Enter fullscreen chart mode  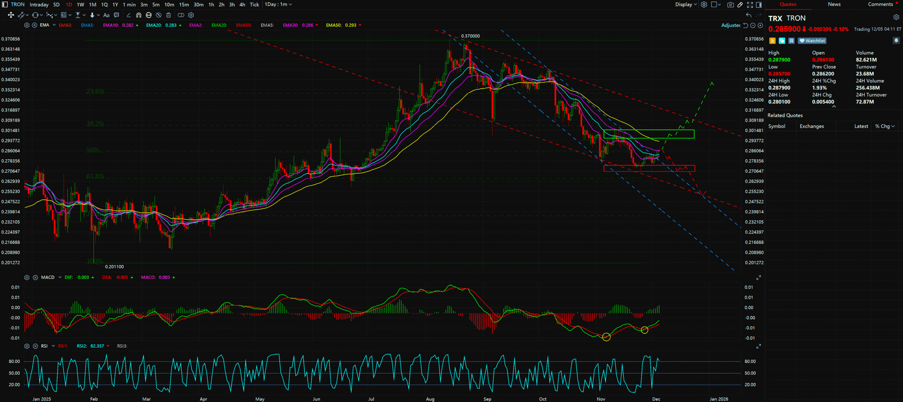pyautogui.click(x=750, y=5)
